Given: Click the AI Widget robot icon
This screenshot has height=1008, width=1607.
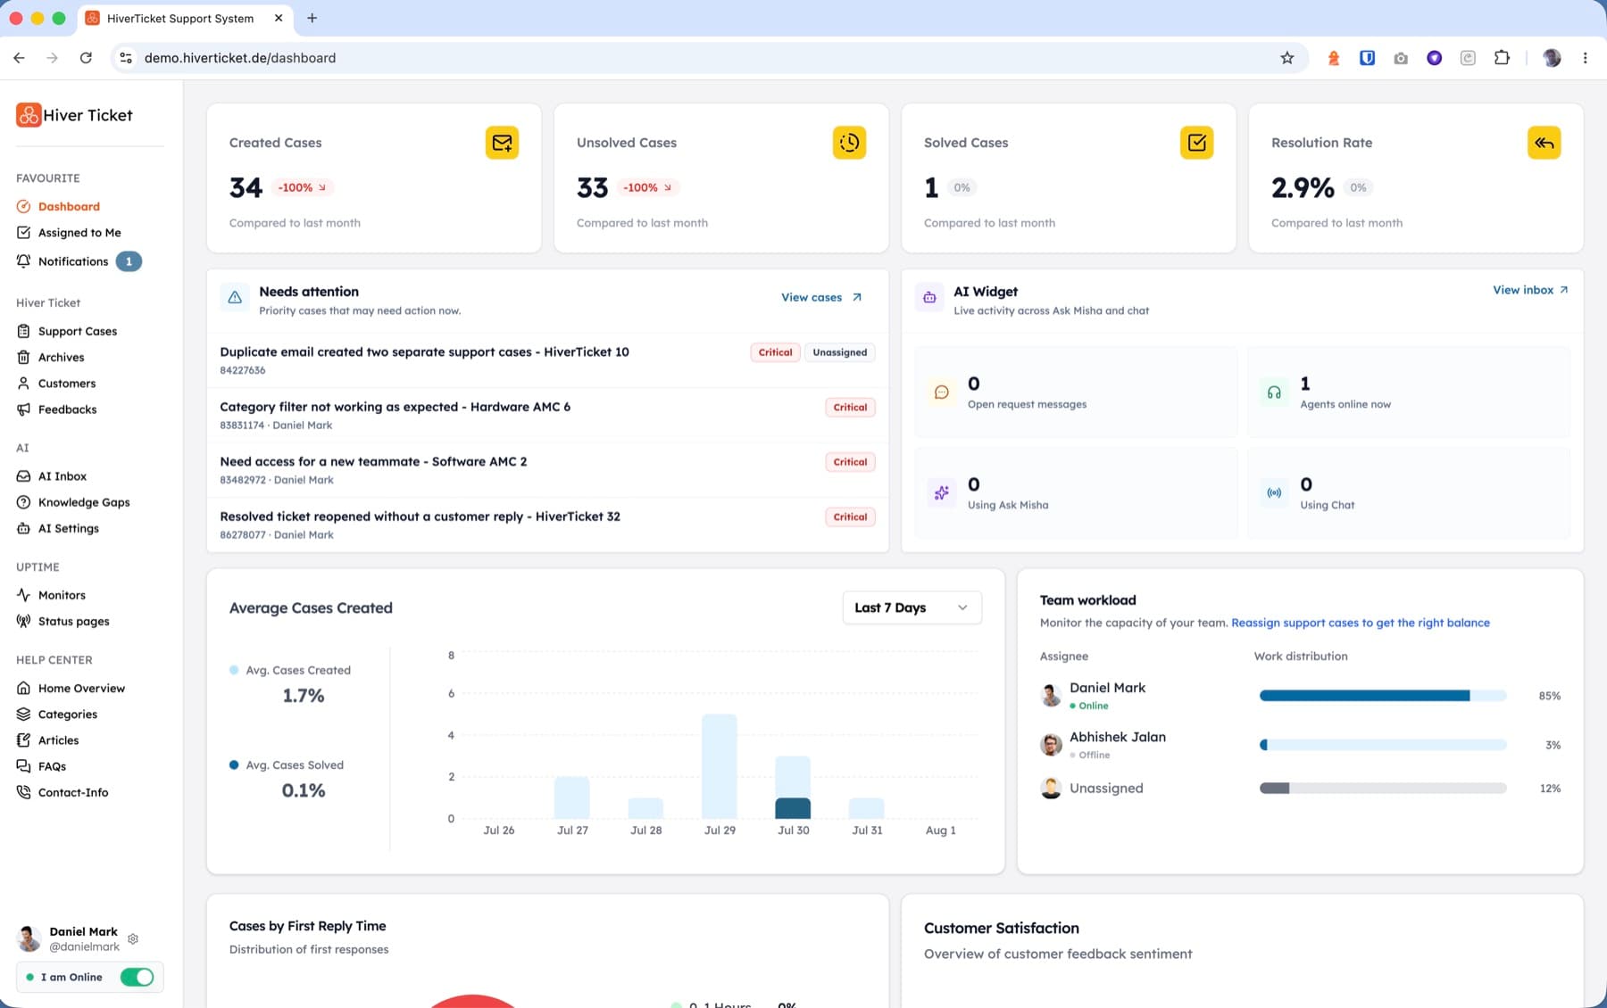Looking at the screenshot, I should 929,298.
